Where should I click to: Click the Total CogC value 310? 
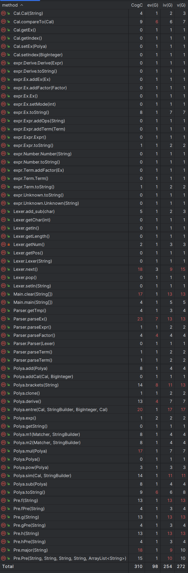click(138, 566)
